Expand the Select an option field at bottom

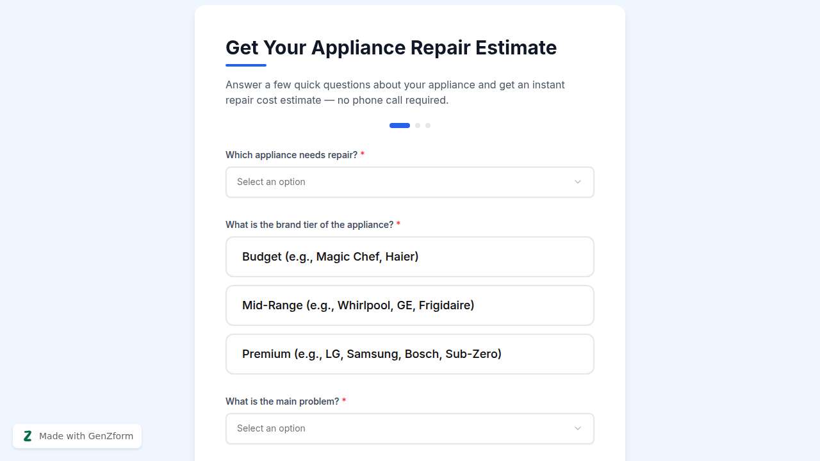coord(410,428)
